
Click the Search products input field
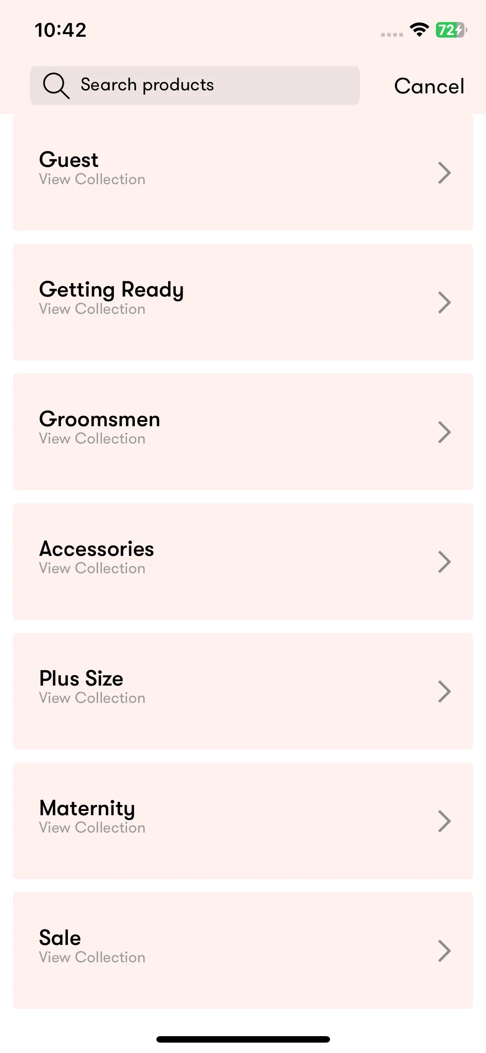[195, 86]
